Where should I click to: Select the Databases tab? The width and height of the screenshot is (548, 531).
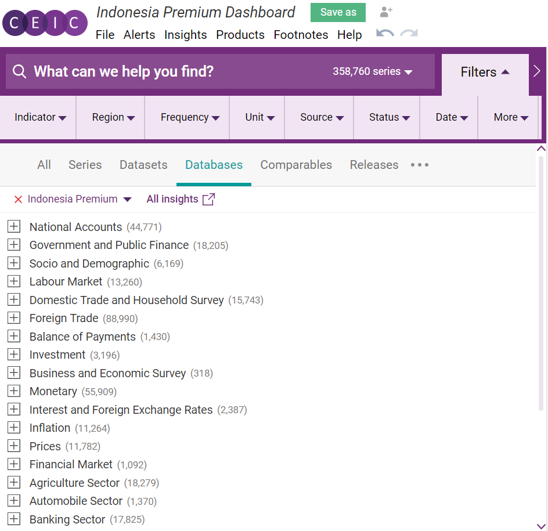pyautogui.click(x=214, y=165)
